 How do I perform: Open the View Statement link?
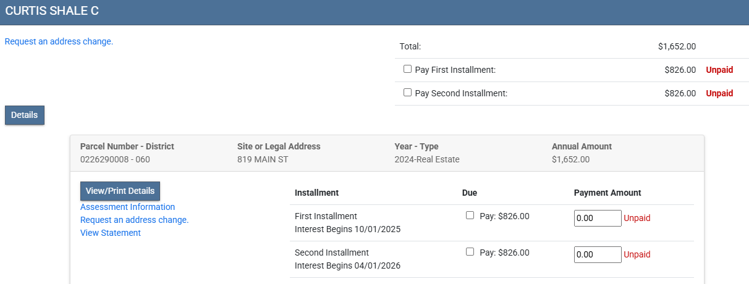111,233
